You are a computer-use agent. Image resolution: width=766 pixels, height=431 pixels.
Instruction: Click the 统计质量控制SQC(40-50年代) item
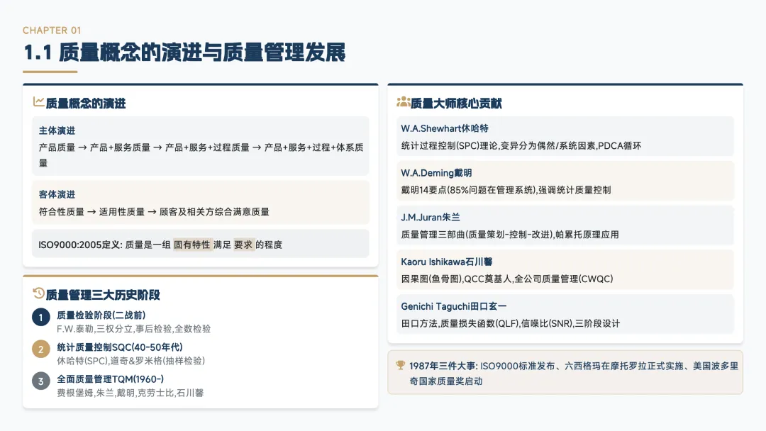click(120, 347)
